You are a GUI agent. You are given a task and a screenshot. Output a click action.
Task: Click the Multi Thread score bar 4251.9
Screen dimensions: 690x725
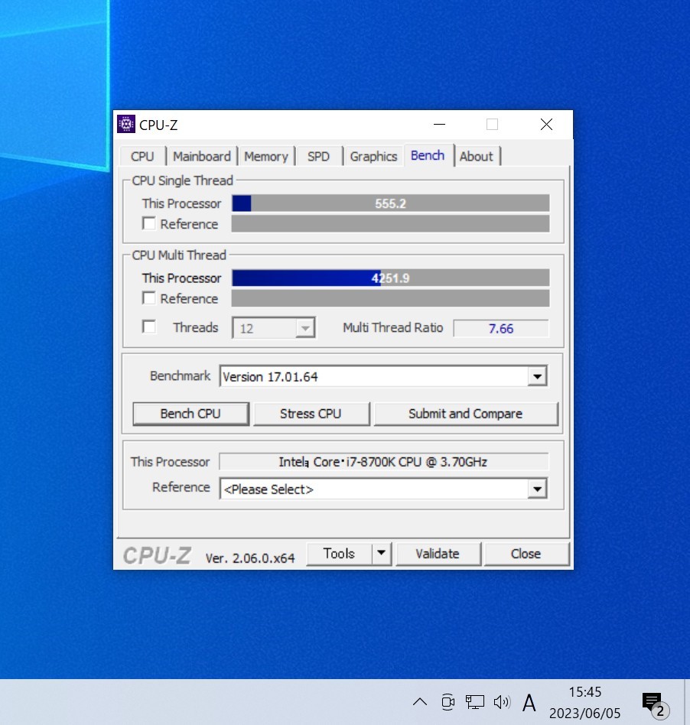point(390,278)
